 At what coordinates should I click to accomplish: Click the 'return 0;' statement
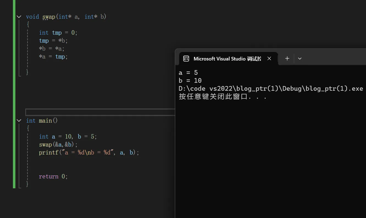pos(53,176)
